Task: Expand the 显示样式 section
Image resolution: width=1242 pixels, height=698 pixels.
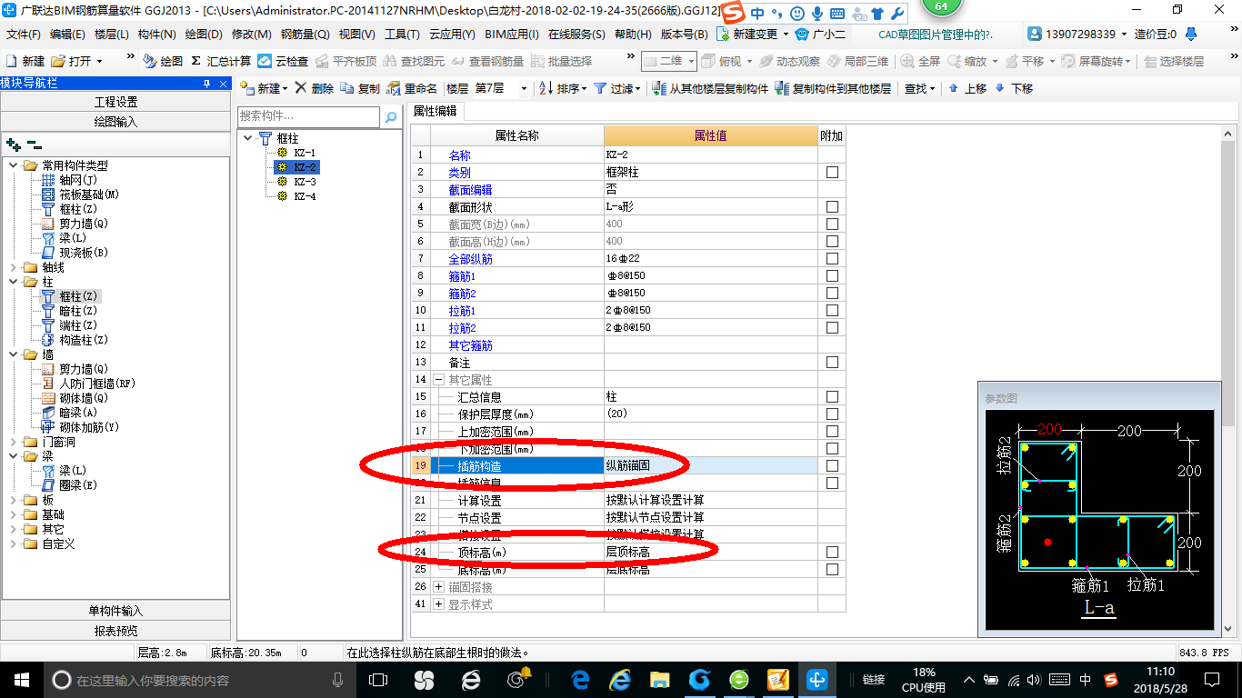Action: [x=438, y=604]
